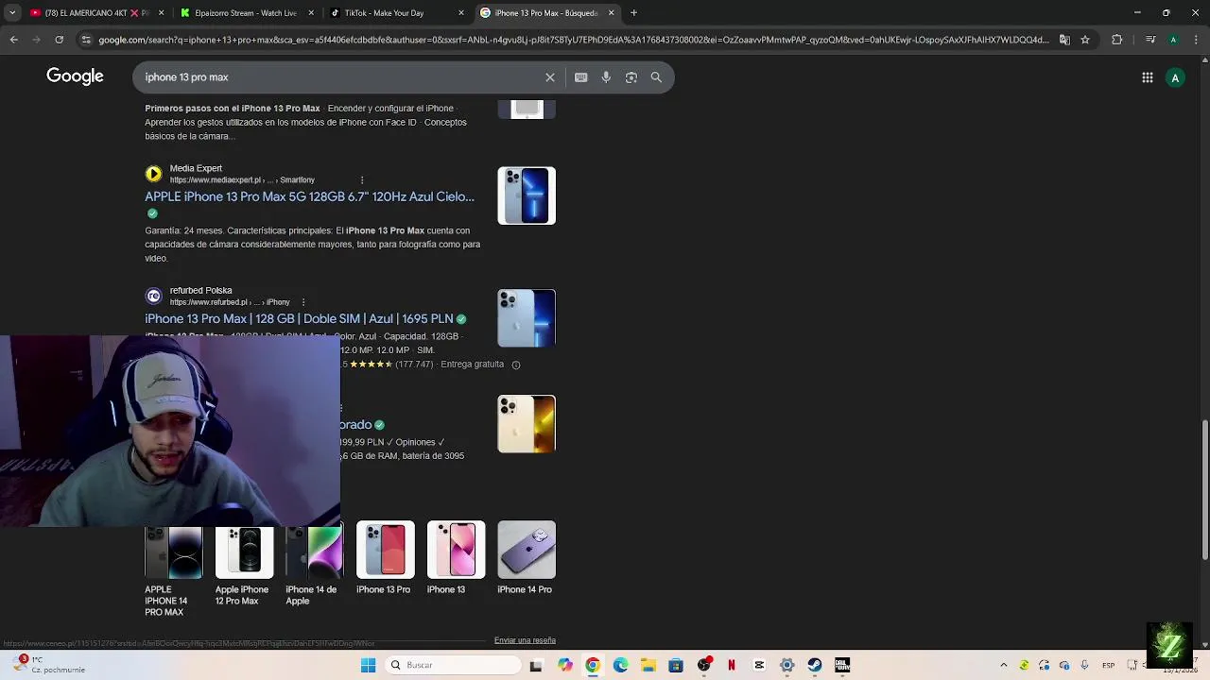This screenshot has height=680, width=1210.
Task: Open Settings gear from the taskbar
Action: pos(786,665)
